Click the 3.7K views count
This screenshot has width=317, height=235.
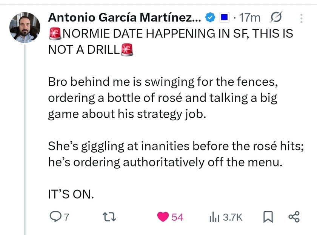tap(232, 217)
